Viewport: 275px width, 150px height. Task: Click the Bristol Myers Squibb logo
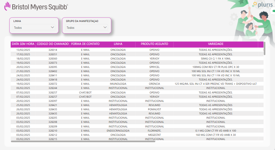pyautogui.click(x=36, y=7)
